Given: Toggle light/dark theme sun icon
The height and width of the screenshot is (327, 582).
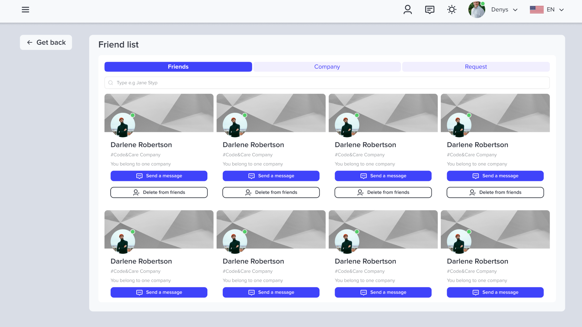Looking at the screenshot, I should (x=452, y=10).
